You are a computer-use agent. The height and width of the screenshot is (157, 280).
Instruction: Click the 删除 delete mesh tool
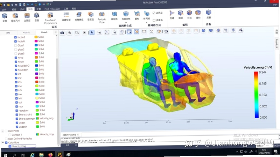[181, 15]
